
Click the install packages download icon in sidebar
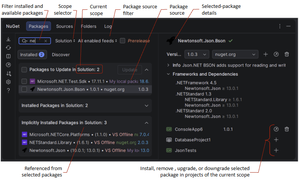coord(8,39)
